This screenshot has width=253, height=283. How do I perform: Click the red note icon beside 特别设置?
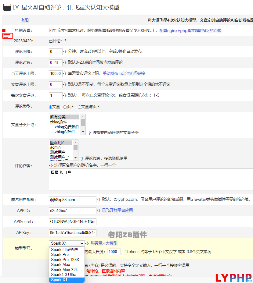[7, 34]
